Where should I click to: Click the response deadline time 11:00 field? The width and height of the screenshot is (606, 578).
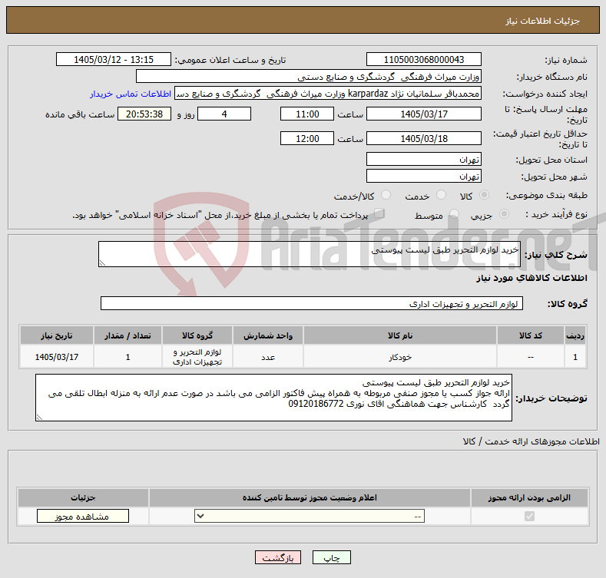click(307, 114)
